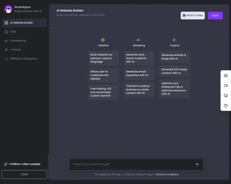Click the help question icon in the side widget
Viewport: 231px width, 184px height.
(x=225, y=105)
